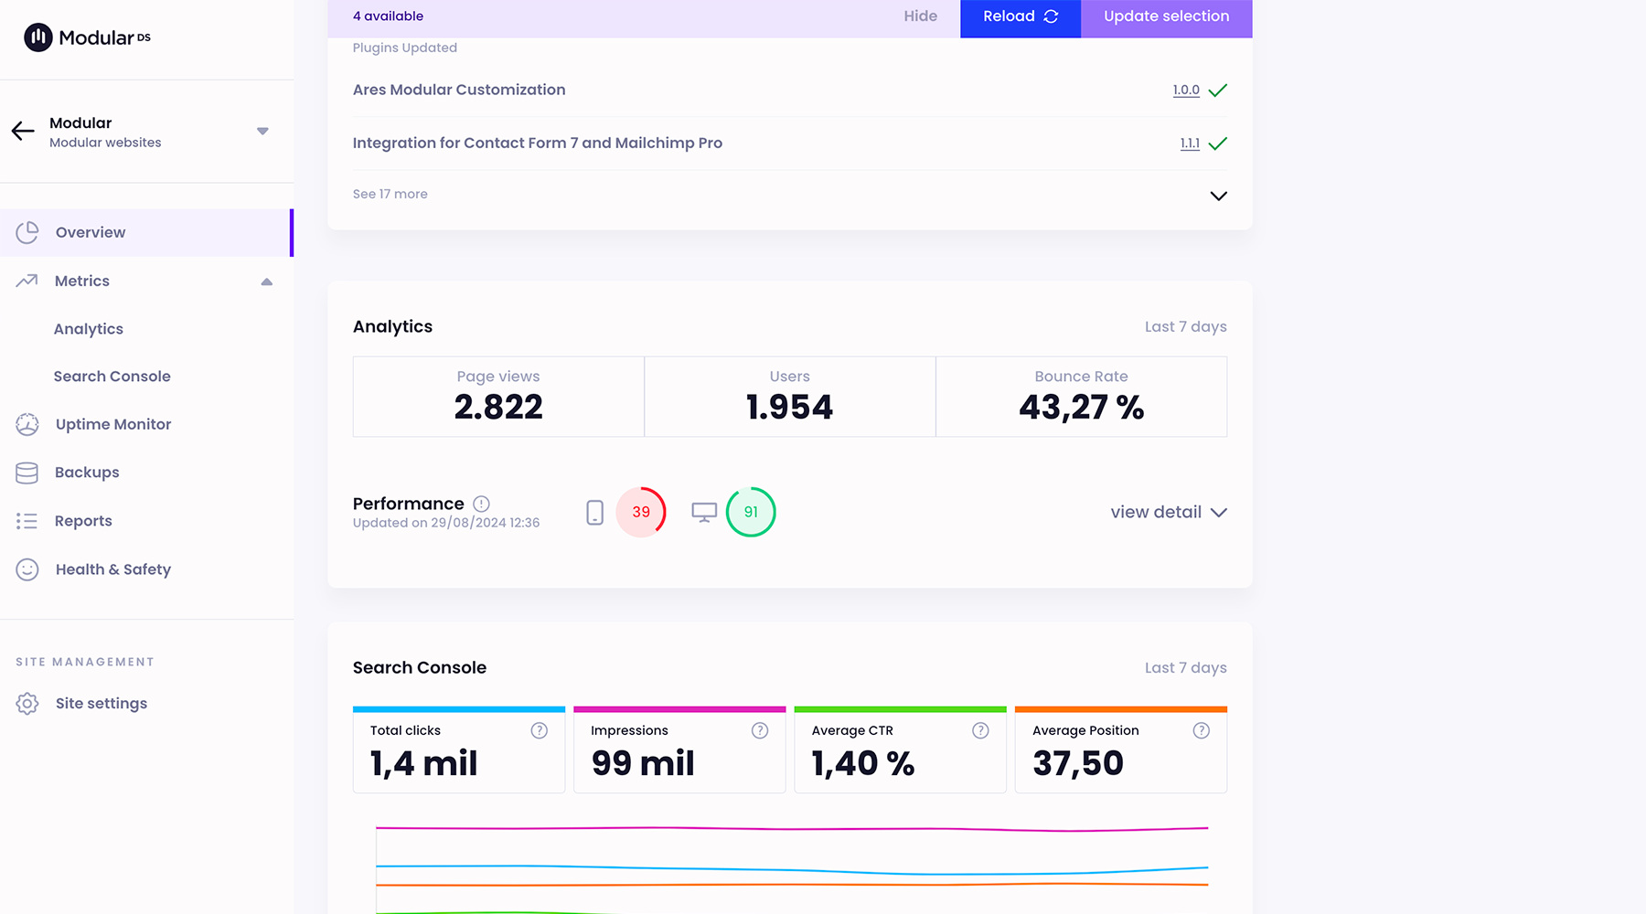Click the back arrow beside Modular websites
This screenshot has height=914, width=1646.
(x=23, y=131)
